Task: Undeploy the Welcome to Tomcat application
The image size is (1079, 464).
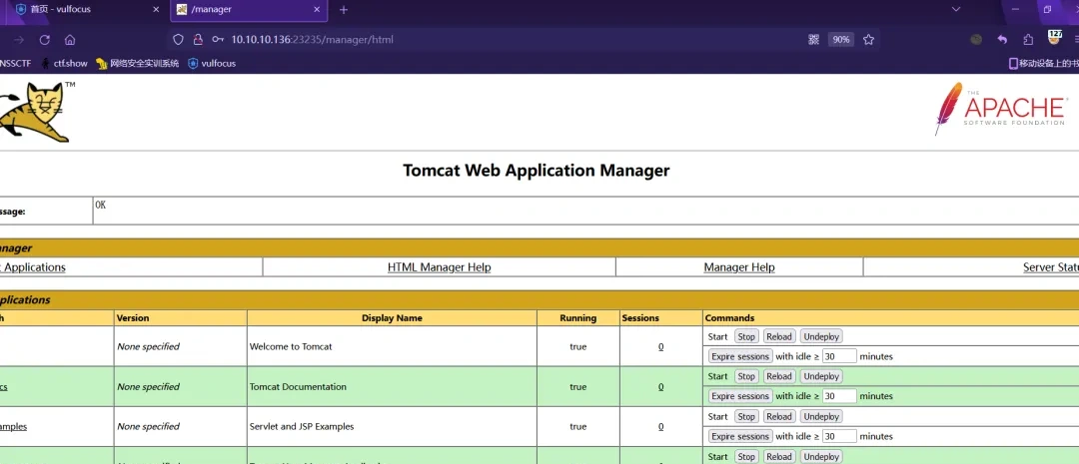Action: (x=821, y=337)
